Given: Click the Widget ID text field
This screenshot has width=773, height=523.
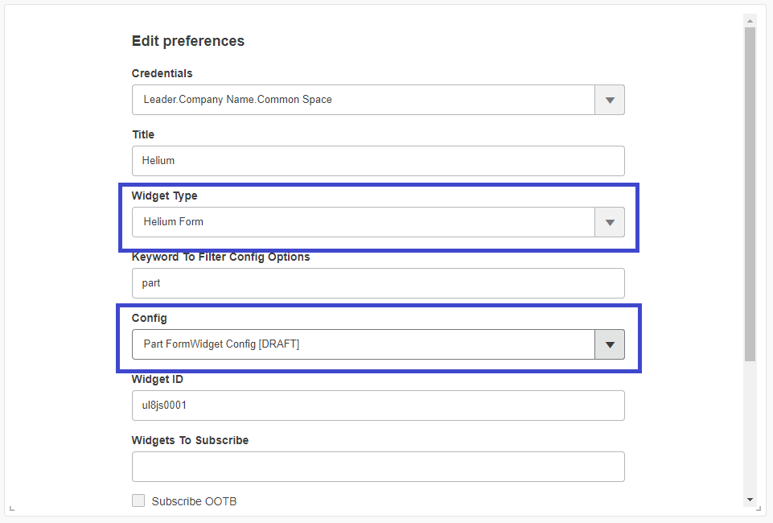Looking at the screenshot, I should [x=378, y=406].
